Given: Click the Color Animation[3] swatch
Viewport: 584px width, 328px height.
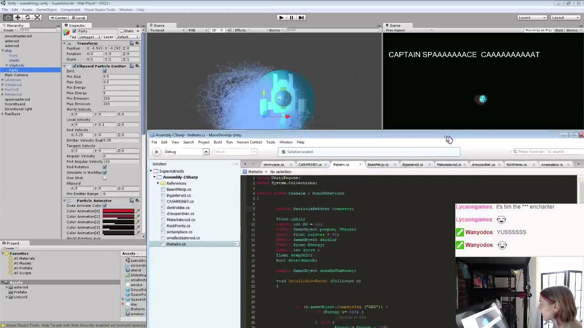Looking at the screenshot, I should (118, 228).
